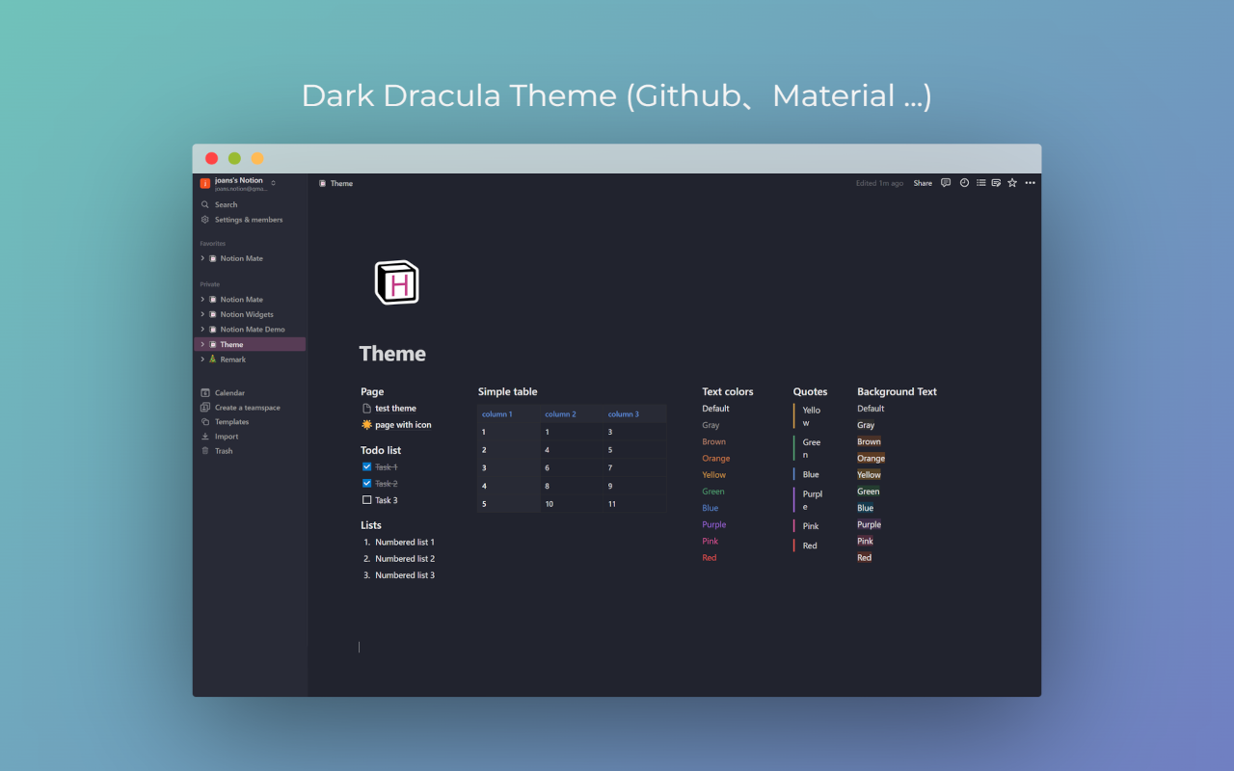Expand the Notion Widgets page chevron

(202, 314)
